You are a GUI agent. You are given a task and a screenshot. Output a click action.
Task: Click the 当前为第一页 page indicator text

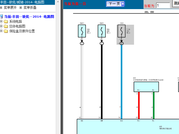75,4
